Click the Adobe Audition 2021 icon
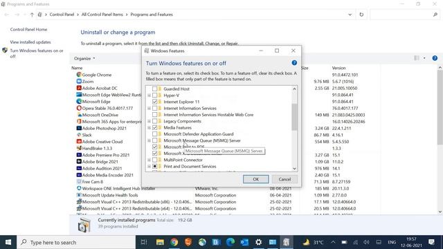 tap(79, 168)
